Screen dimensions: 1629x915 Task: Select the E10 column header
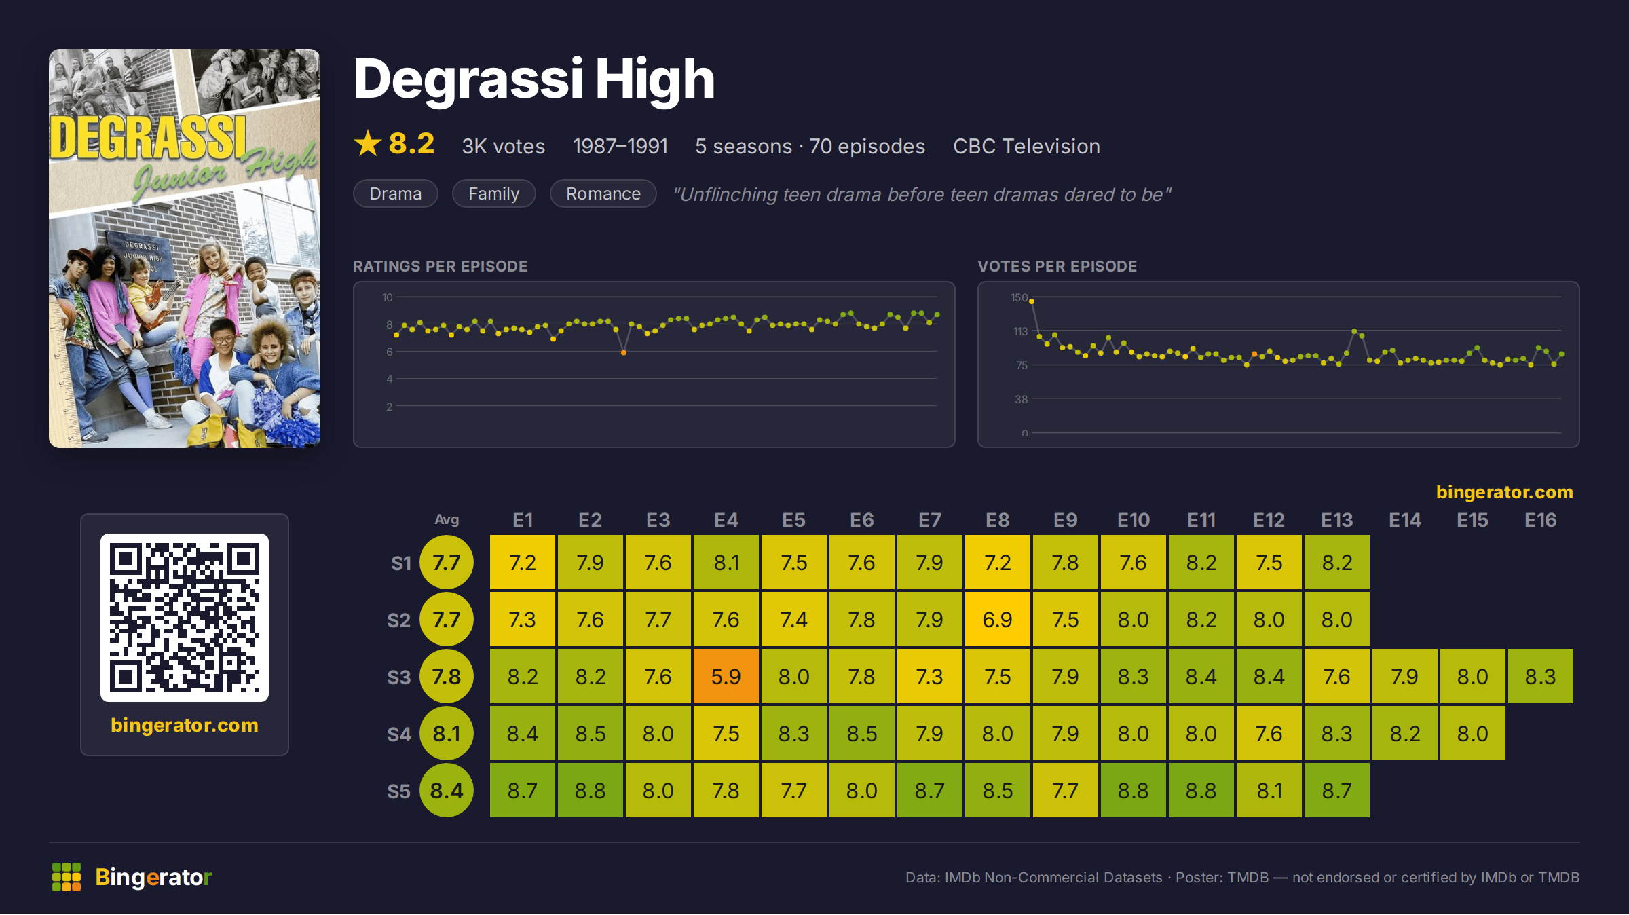(x=1134, y=521)
